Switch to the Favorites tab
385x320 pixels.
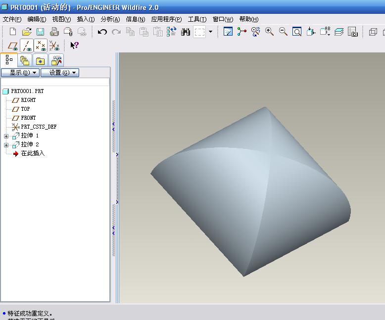40,61
